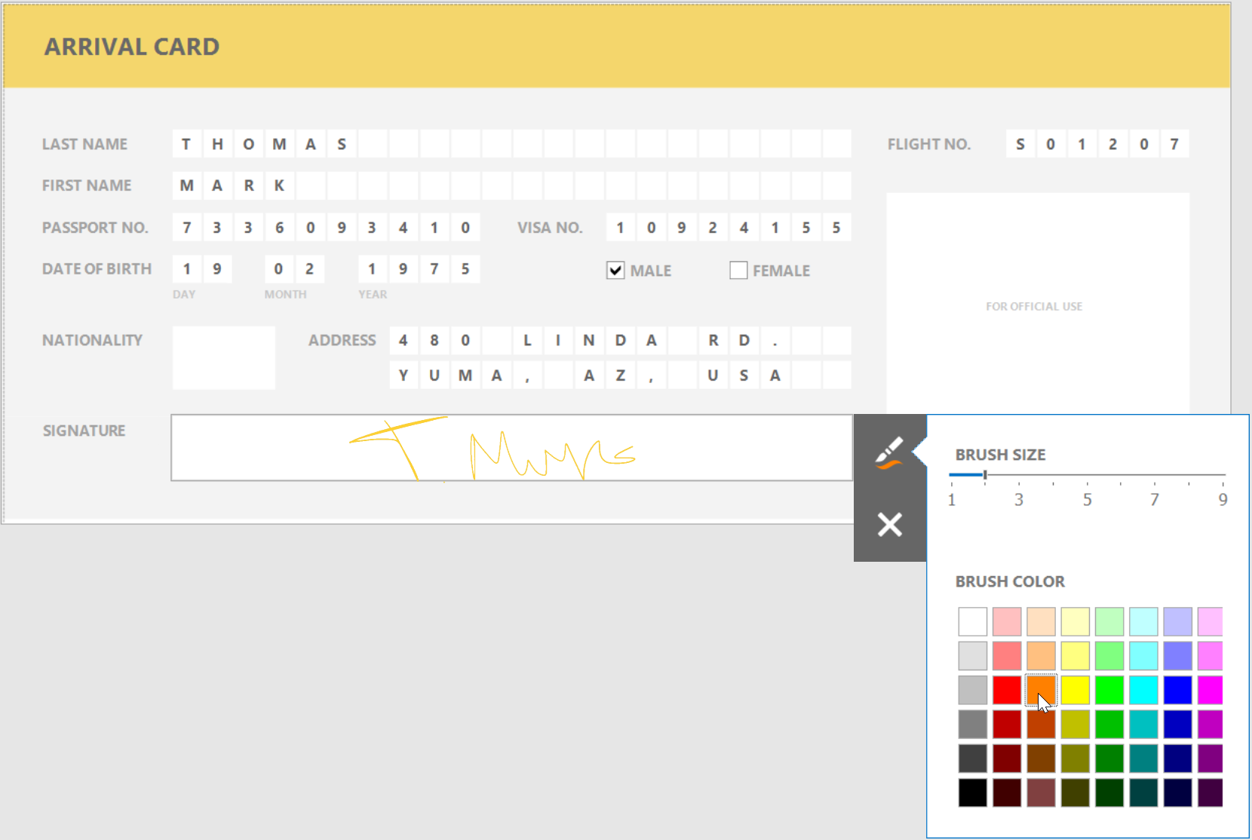Click the first Visa No. cell containing 1
Screen dimensions: 1252x840
[620, 228]
